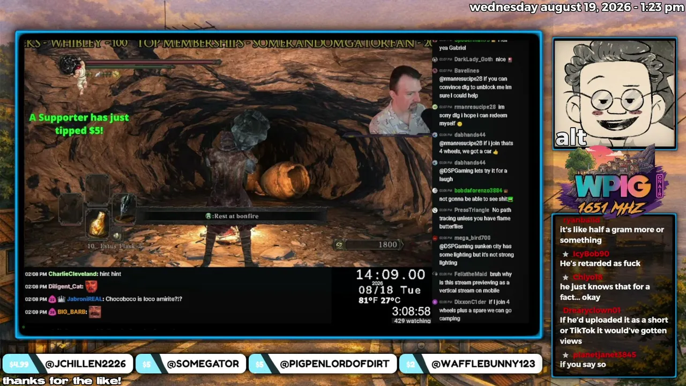Click the @PIGPENLORDOFDIRT donor name
This screenshot has height=386, width=686.
tap(334, 364)
